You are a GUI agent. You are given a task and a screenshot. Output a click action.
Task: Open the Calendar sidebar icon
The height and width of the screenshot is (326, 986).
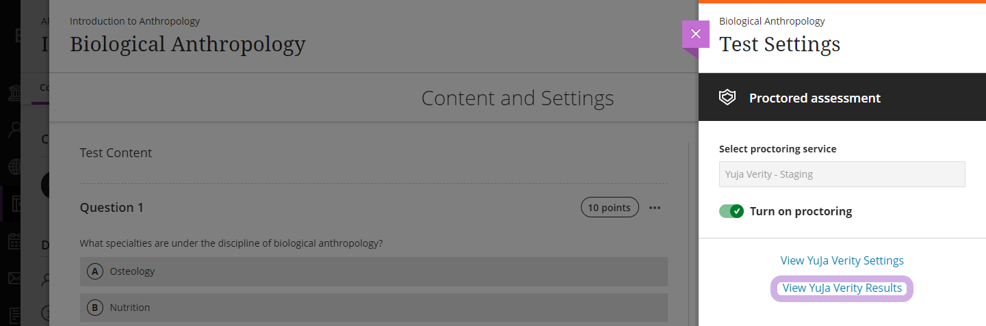pyautogui.click(x=15, y=241)
